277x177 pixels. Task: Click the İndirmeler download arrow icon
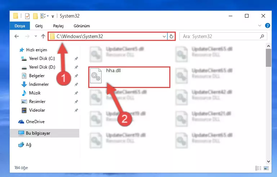tap(24, 84)
